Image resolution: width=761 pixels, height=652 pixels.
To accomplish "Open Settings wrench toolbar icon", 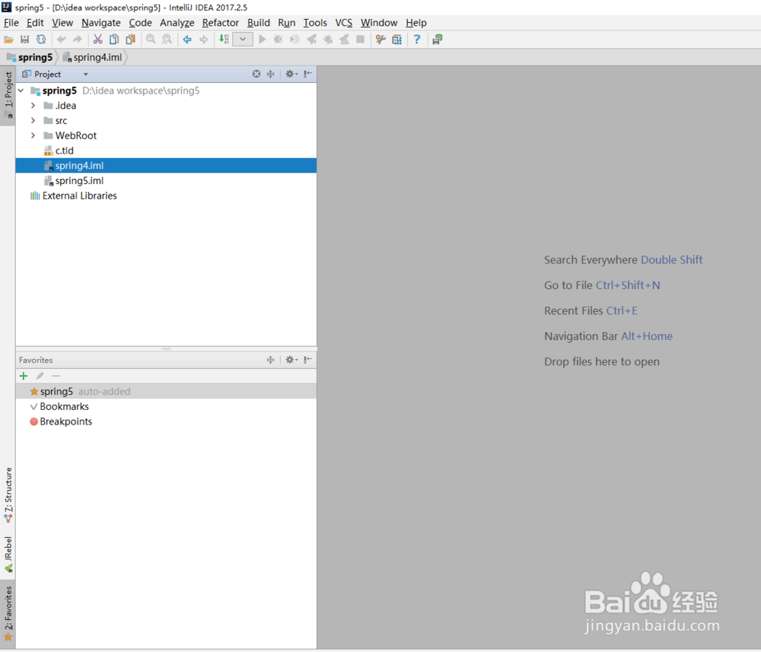I will (x=380, y=40).
